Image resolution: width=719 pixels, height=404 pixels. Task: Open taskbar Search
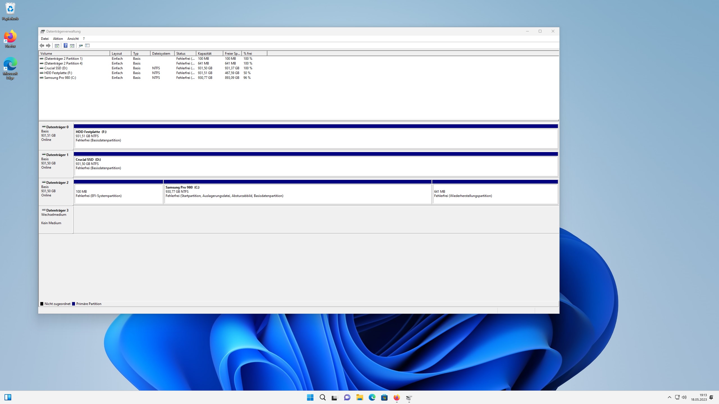coord(322,397)
